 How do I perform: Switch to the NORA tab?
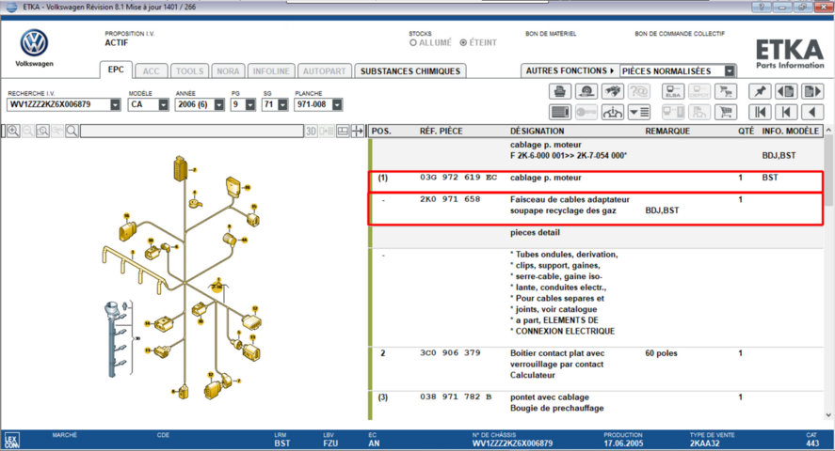click(228, 71)
